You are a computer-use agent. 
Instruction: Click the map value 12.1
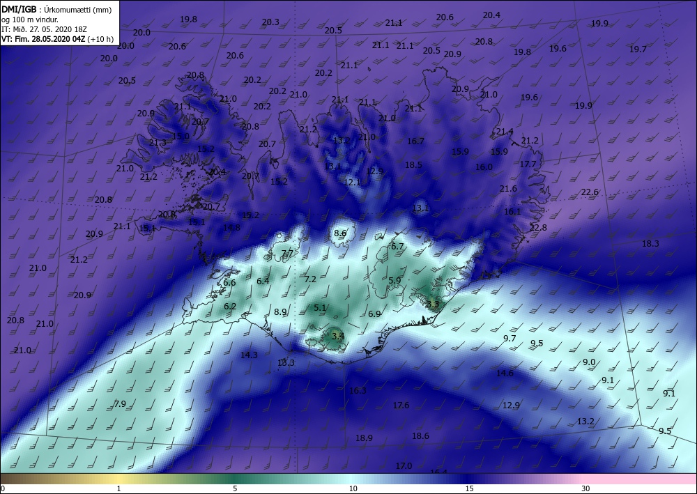tap(352, 182)
